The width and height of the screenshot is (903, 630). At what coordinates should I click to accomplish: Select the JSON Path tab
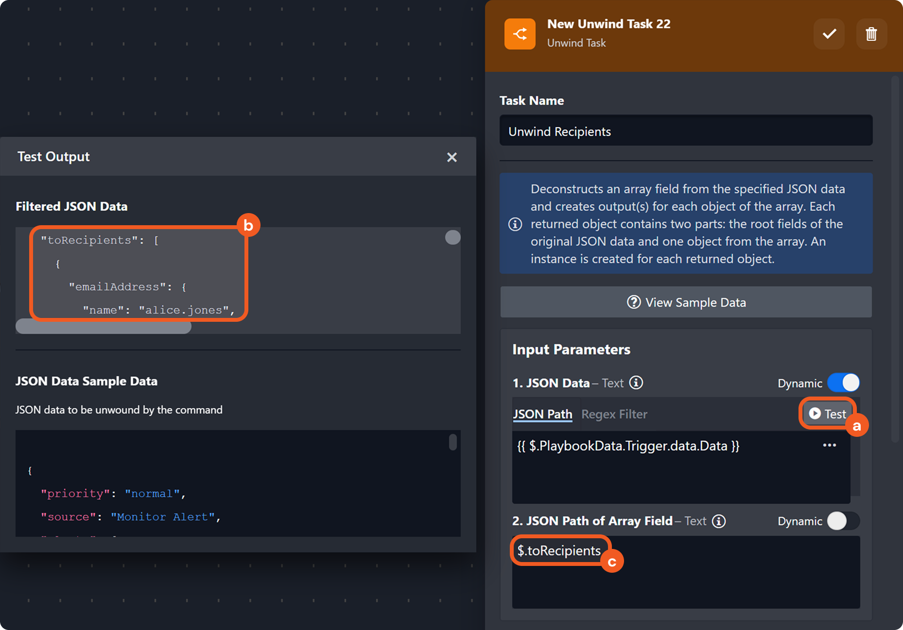[x=542, y=414]
